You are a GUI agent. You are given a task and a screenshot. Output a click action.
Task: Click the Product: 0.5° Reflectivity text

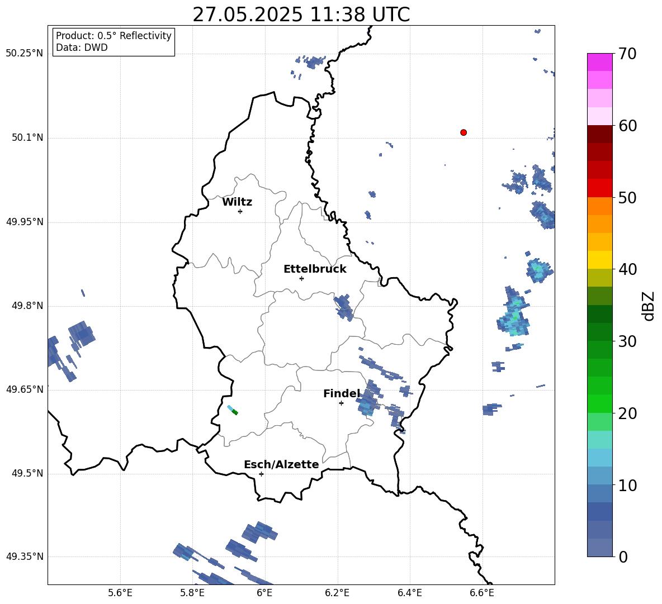[114, 35]
